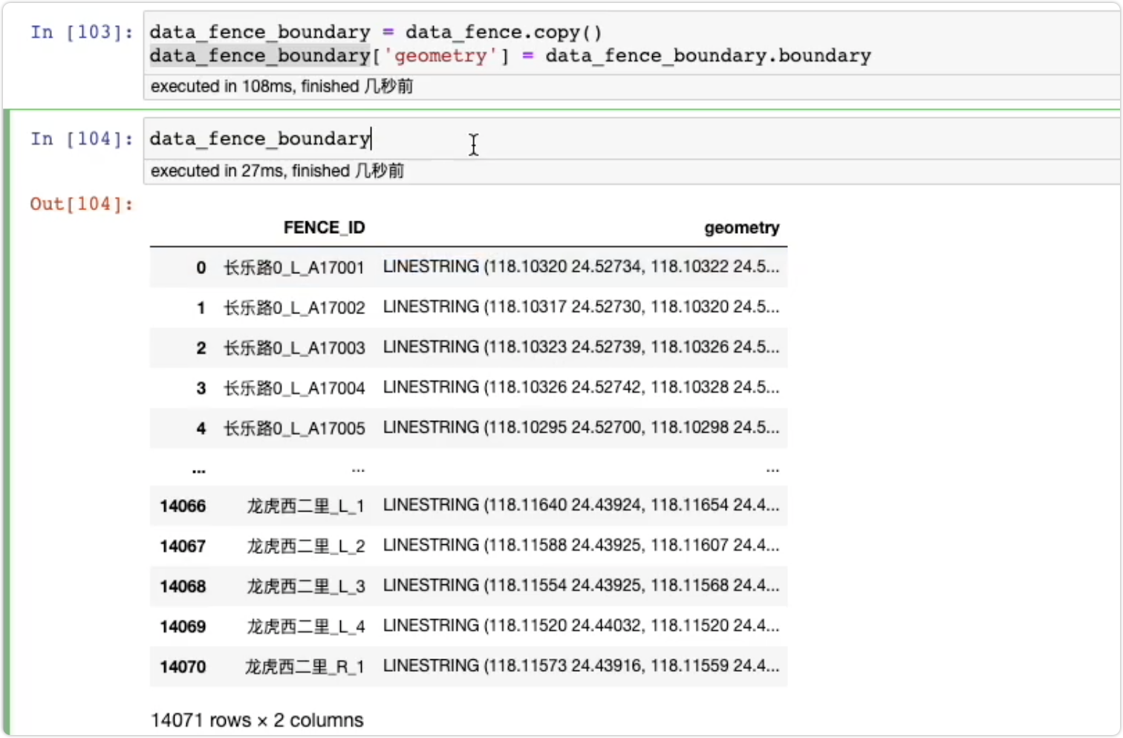The width and height of the screenshot is (1123, 738).
Task: Click inside code cell In [104] input
Action: pos(631,139)
